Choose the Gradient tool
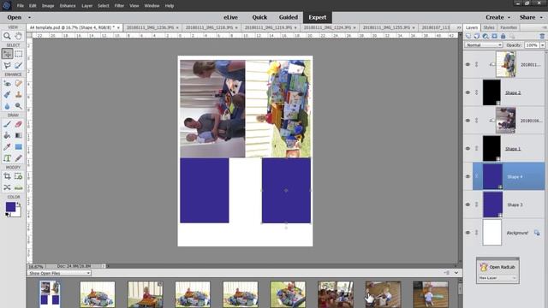Viewport: 548px width, 308px height. [19, 135]
